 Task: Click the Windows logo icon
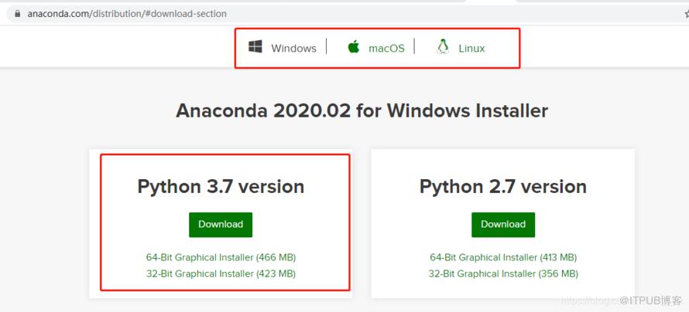pyautogui.click(x=255, y=47)
